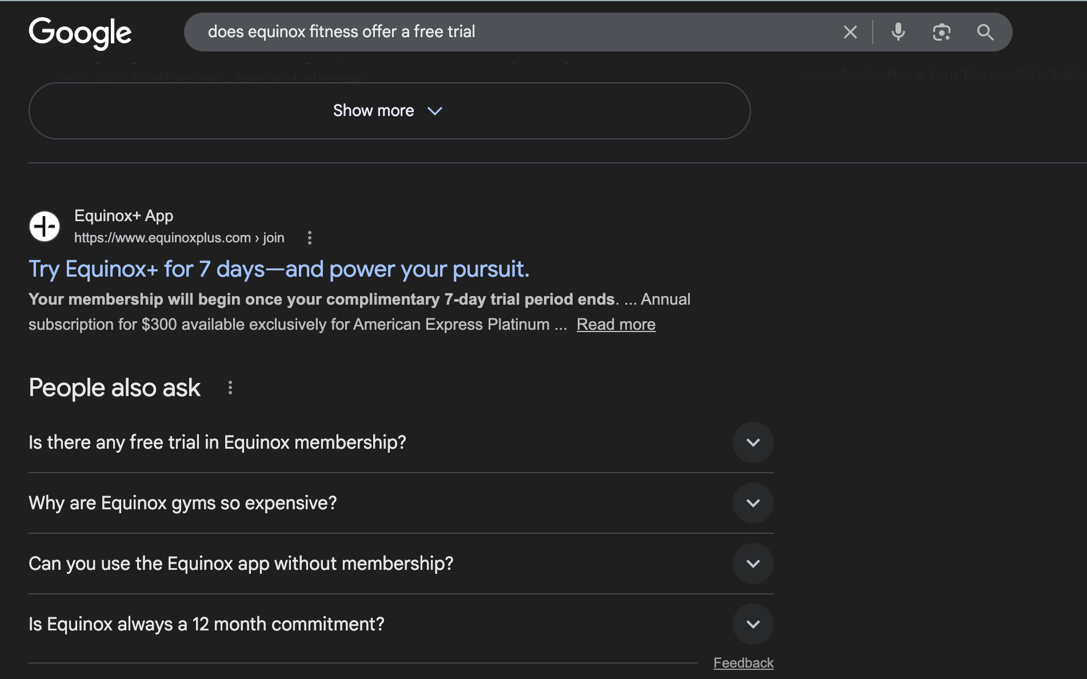Click the Feedback link

coord(743,663)
